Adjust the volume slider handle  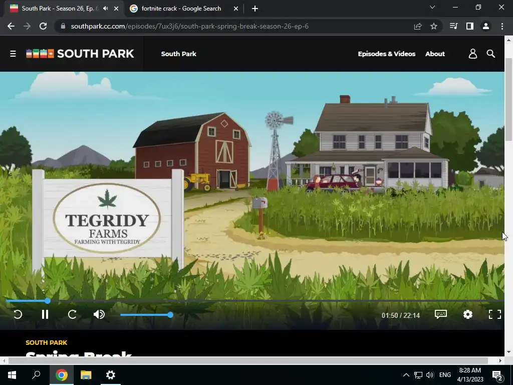pyautogui.click(x=170, y=315)
